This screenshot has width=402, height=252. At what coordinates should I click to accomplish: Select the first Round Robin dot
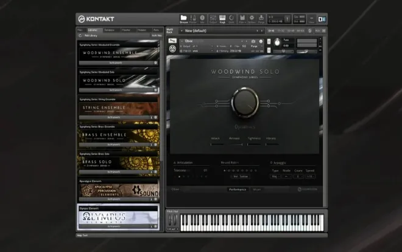225,171
